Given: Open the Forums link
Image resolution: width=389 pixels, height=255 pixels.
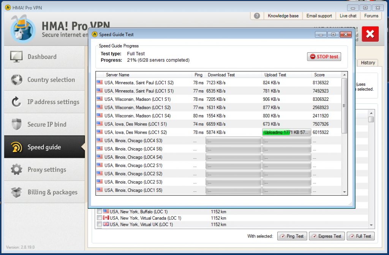Looking at the screenshot, I should [371, 16].
